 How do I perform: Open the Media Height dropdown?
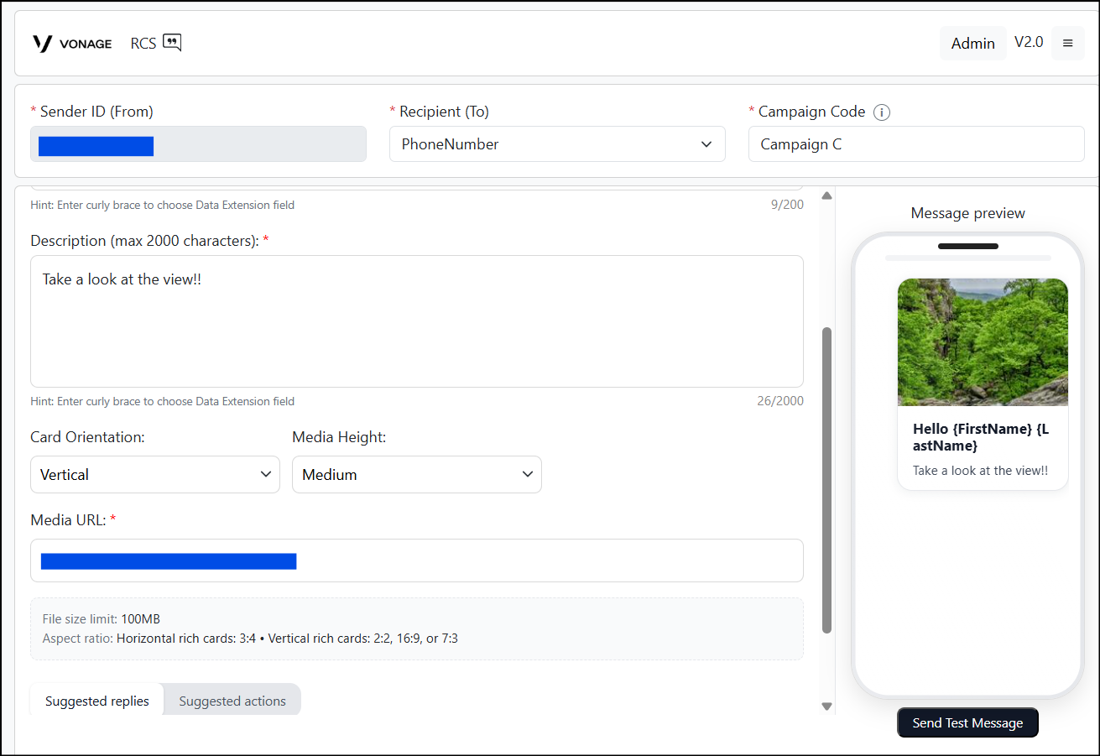coord(417,475)
